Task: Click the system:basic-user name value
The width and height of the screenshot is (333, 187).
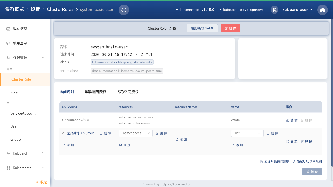Action: (109, 47)
